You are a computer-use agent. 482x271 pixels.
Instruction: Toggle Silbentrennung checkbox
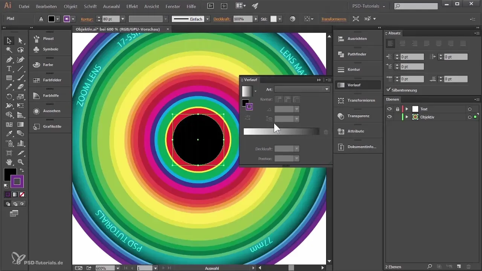(389, 90)
